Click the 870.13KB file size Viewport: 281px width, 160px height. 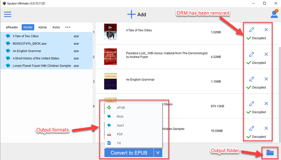[217, 106]
